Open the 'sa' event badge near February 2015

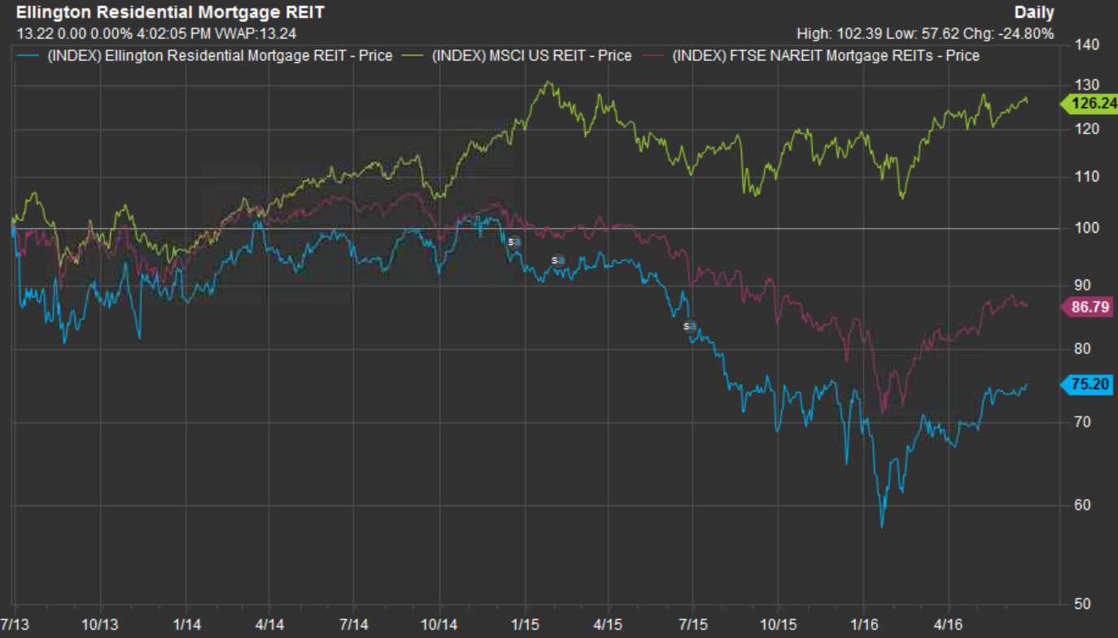[558, 259]
